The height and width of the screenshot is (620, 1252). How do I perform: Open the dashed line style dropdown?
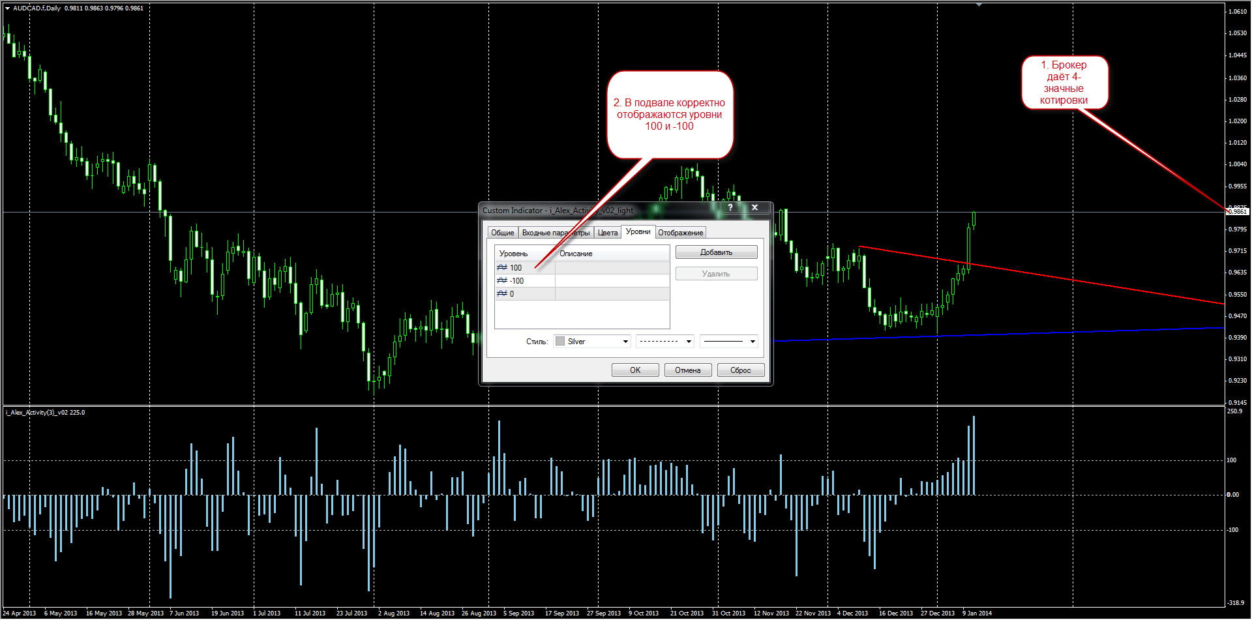click(665, 342)
